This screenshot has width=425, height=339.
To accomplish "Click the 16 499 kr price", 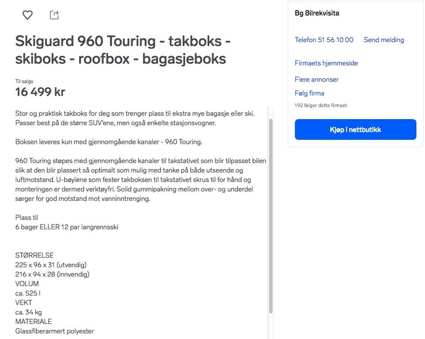I will (x=40, y=92).
